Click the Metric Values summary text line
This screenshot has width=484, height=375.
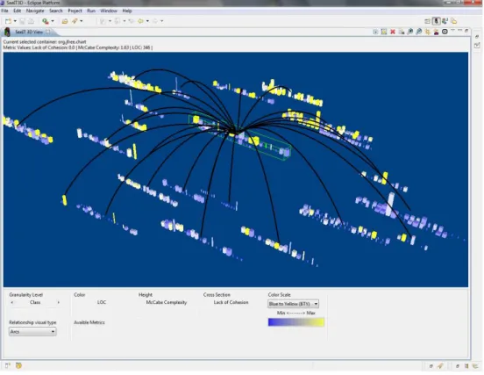pos(78,47)
